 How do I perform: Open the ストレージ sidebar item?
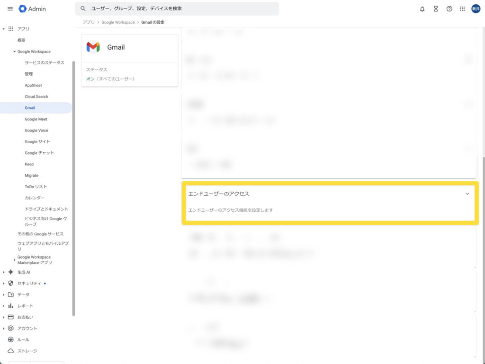click(27, 351)
